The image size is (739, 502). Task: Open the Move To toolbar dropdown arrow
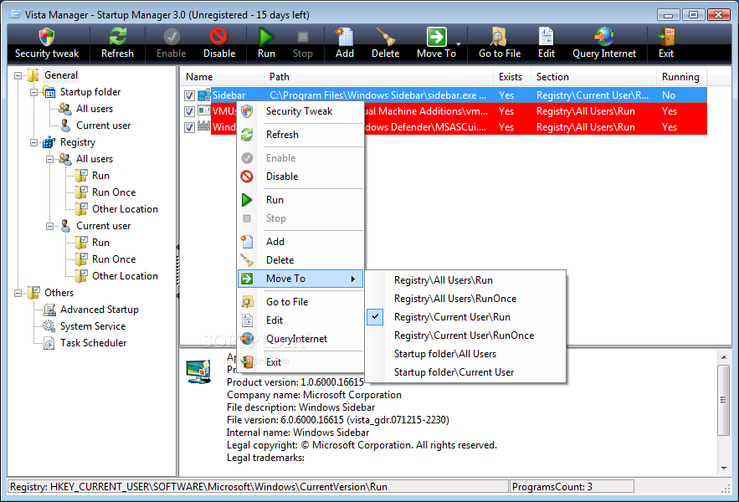click(459, 44)
